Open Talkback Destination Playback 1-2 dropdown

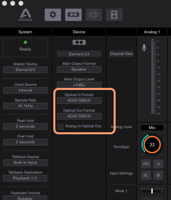pos(25,178)
